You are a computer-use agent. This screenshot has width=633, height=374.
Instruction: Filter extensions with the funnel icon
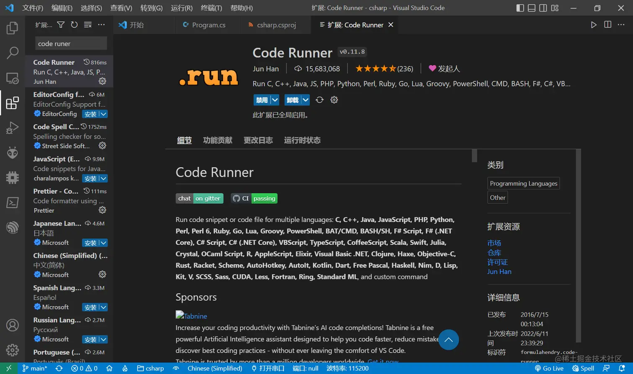pyautogui.click(x=61, y=25)
